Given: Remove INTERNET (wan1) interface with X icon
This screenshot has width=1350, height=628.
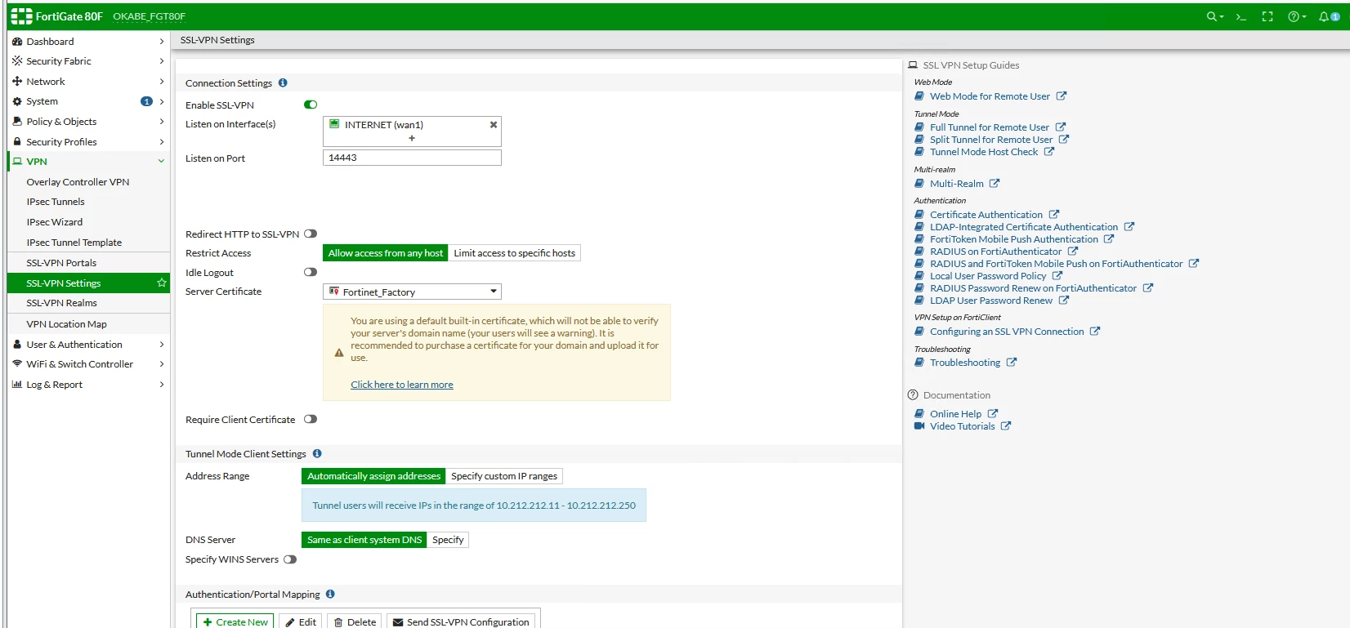Looking at the screenshot, I should [x=494, y=125].
